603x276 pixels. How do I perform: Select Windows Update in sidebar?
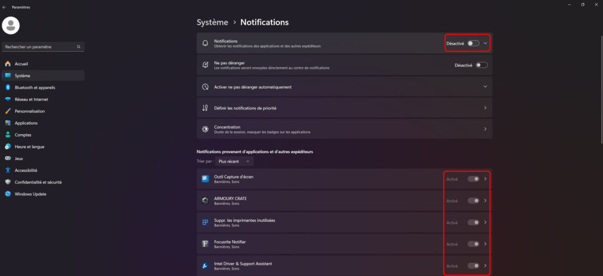coord(43,194)
